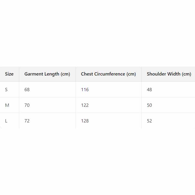195x195 pixels.
Task: Click shoulder width value 48
Action: pyautogui.click(x=149, y=90)
